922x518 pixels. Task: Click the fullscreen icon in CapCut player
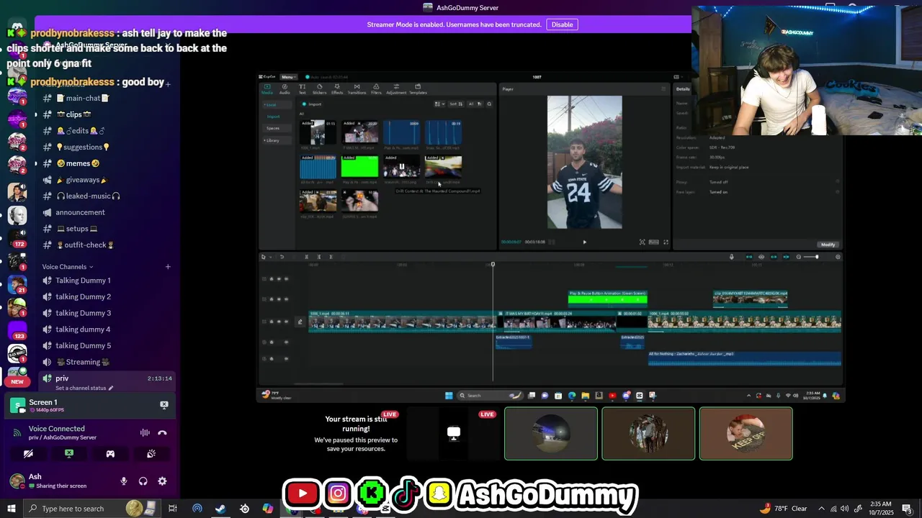click(666, 242)
